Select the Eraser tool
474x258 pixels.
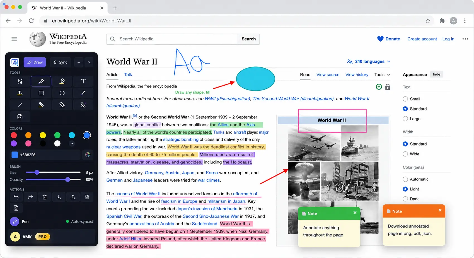point(62,105)
